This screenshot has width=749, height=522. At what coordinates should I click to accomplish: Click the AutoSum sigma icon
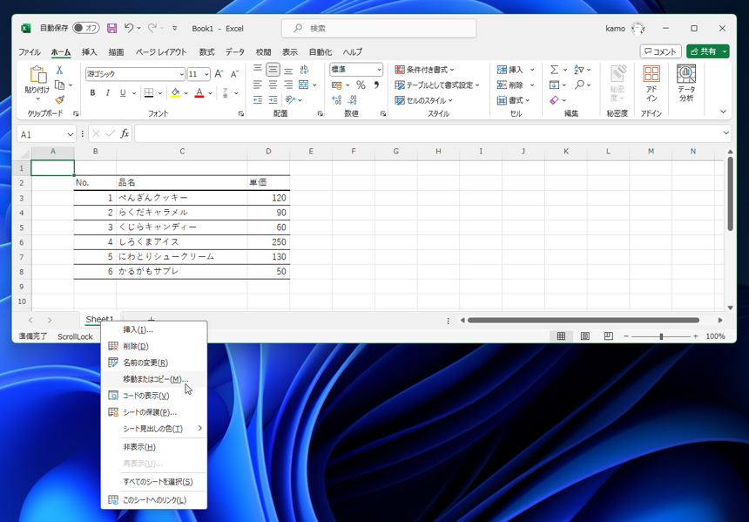(x=554, y=70)
